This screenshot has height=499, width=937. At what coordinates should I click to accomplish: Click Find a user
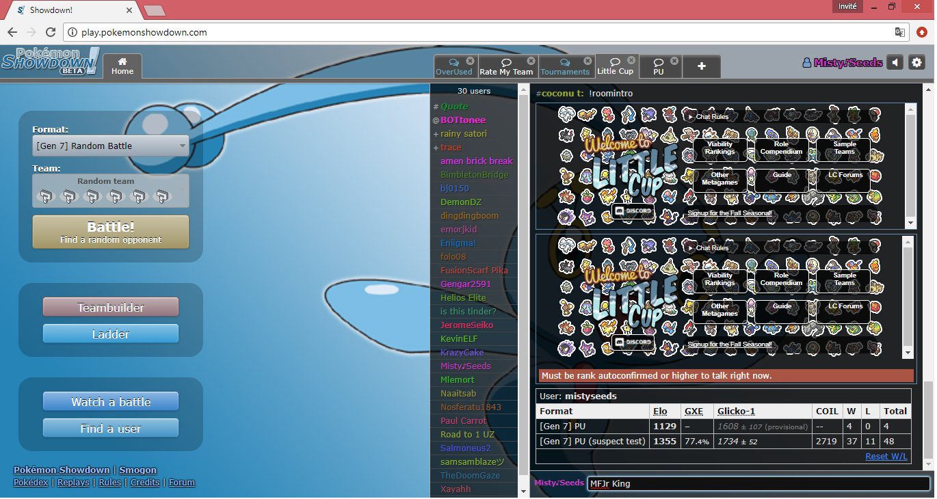(111, 429)
